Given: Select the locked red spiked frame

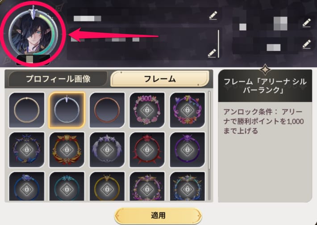Looking at the screenshot, I should pos(147,150).
